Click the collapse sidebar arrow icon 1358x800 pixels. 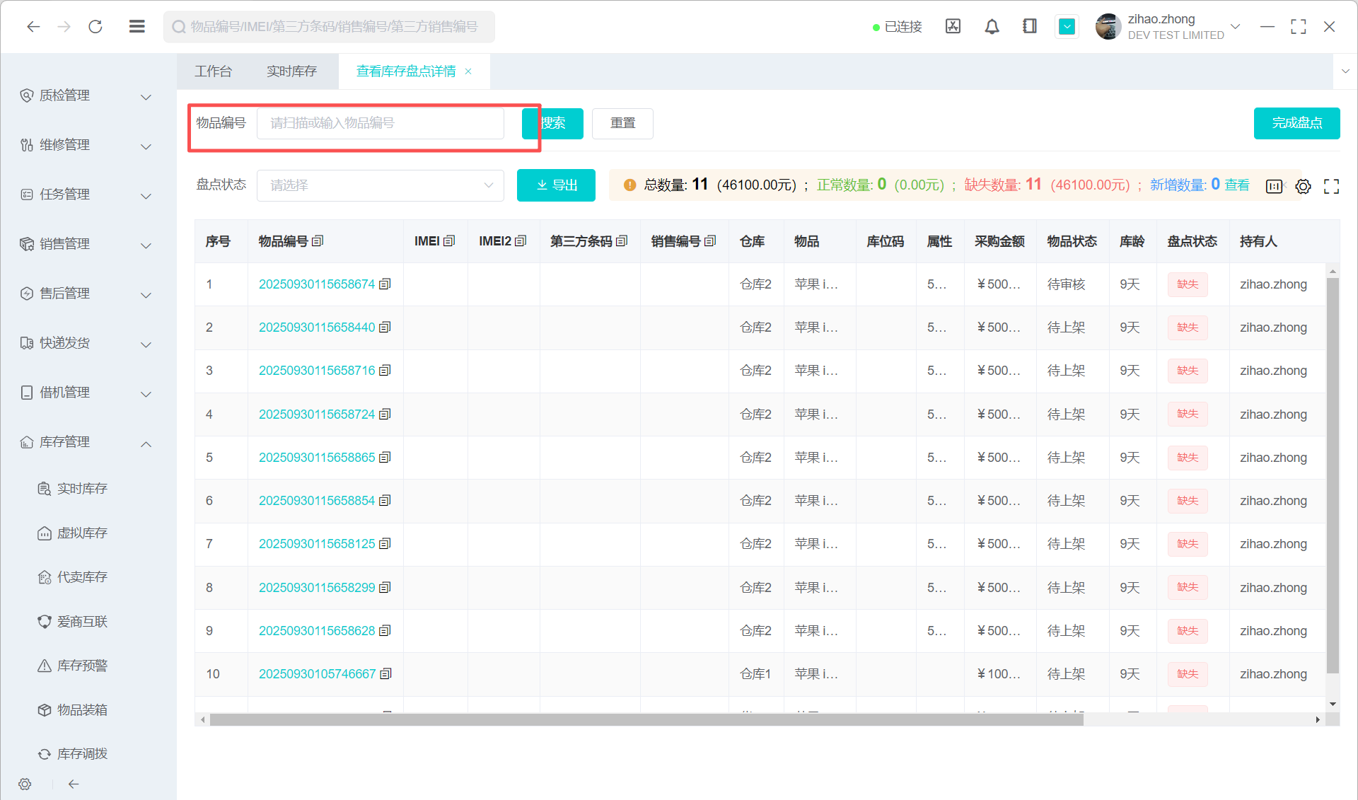tap(74, 784)
